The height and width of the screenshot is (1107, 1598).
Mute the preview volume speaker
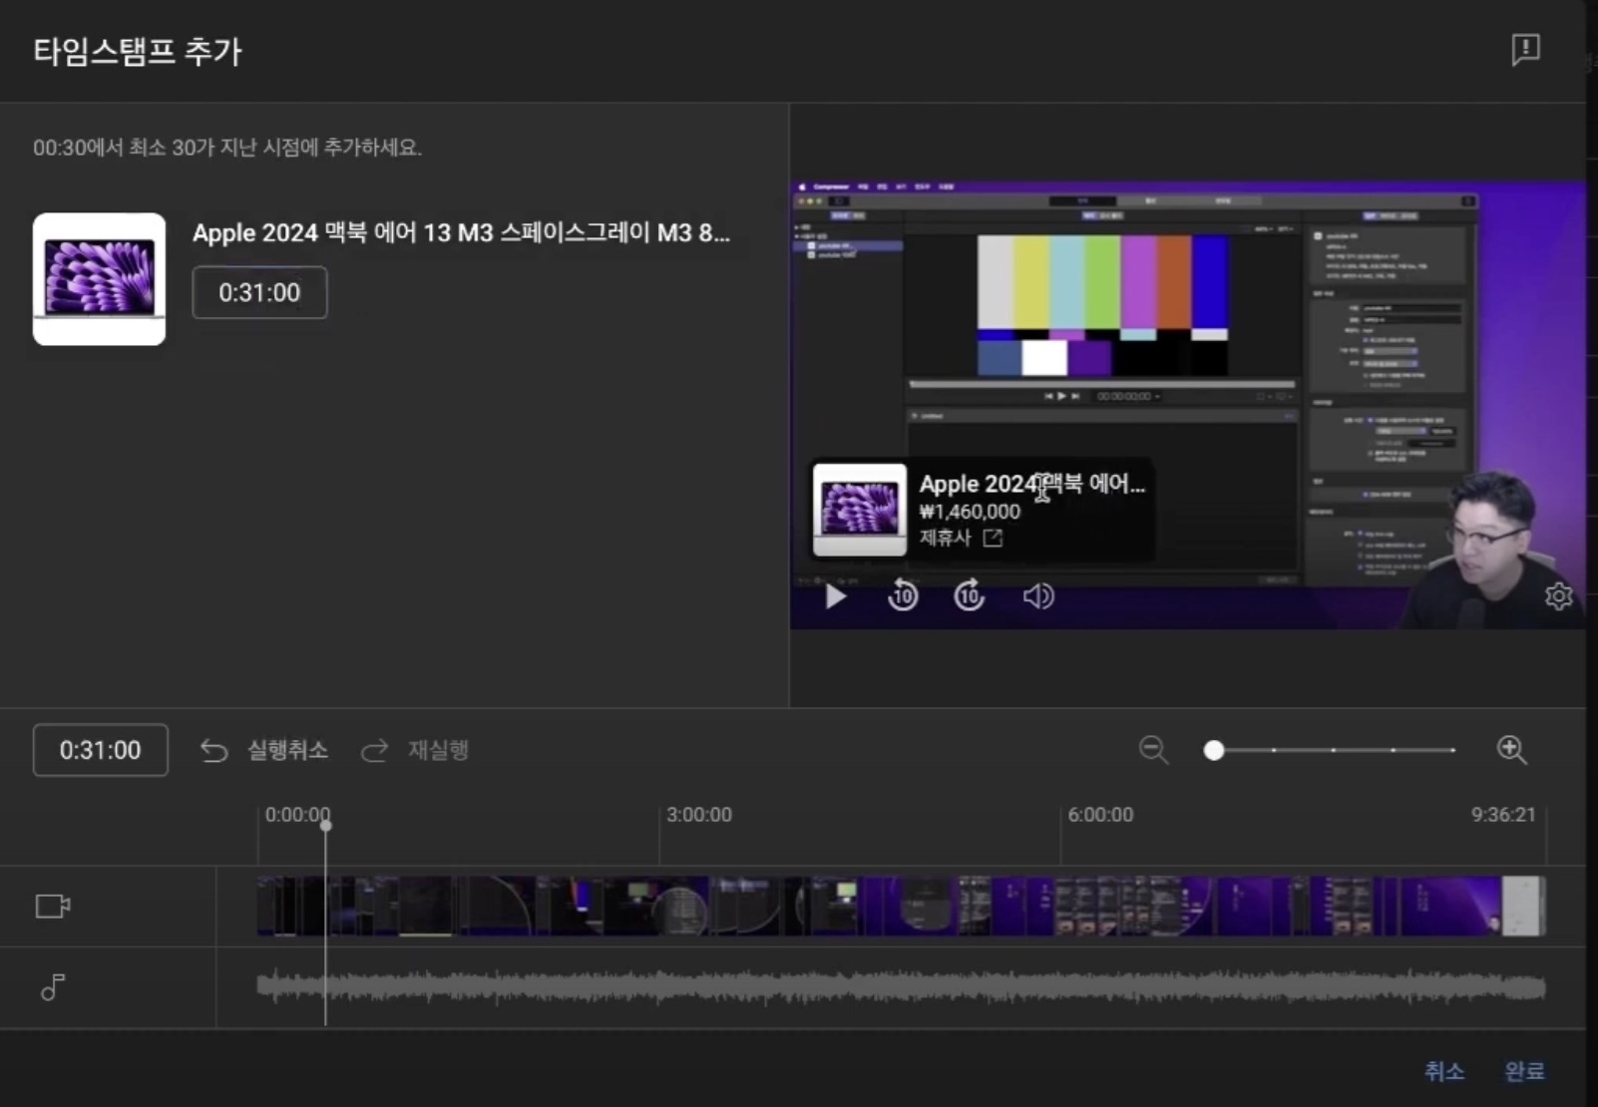pos(1038,596)
